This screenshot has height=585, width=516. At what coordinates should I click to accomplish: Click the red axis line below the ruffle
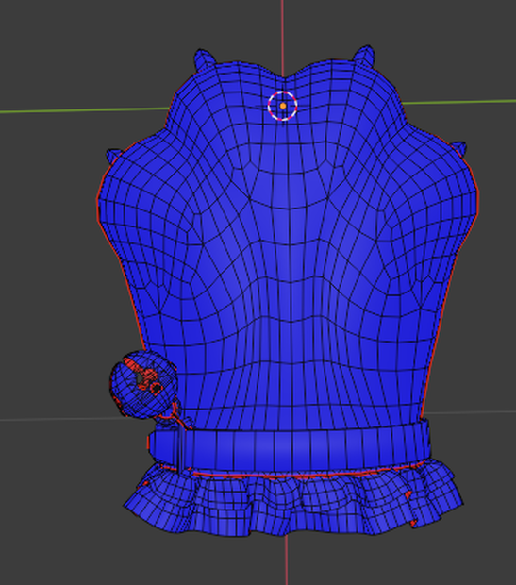pos(286,560)
